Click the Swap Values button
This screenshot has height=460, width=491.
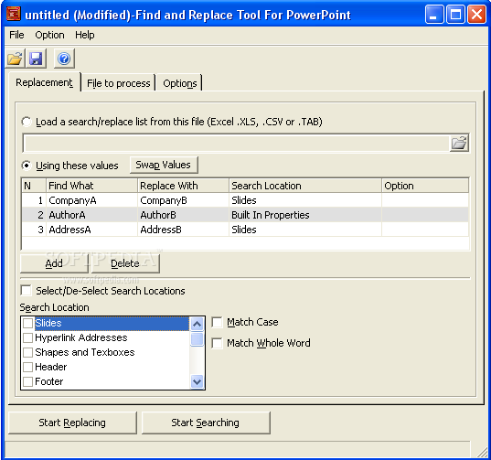164,165
